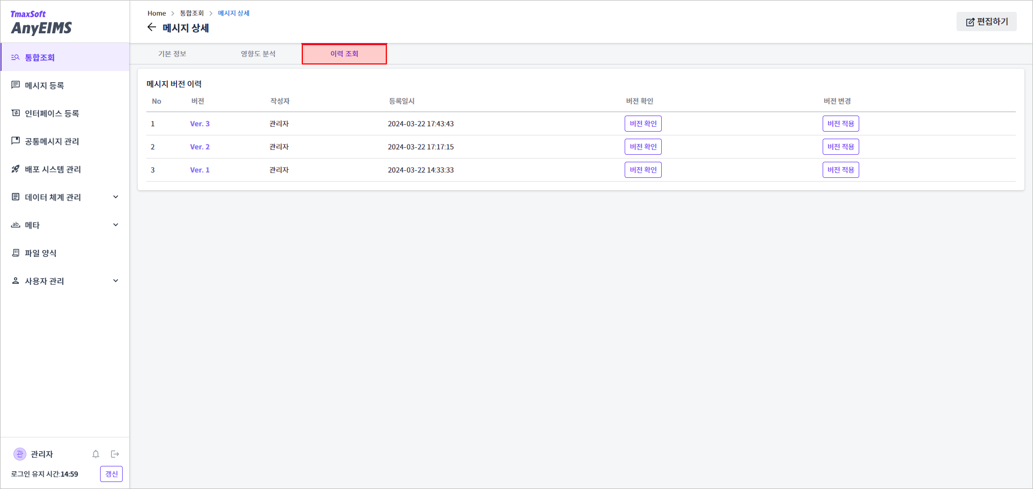Click timestamp 2024-03-22 14:33:33

coord(421,170)
